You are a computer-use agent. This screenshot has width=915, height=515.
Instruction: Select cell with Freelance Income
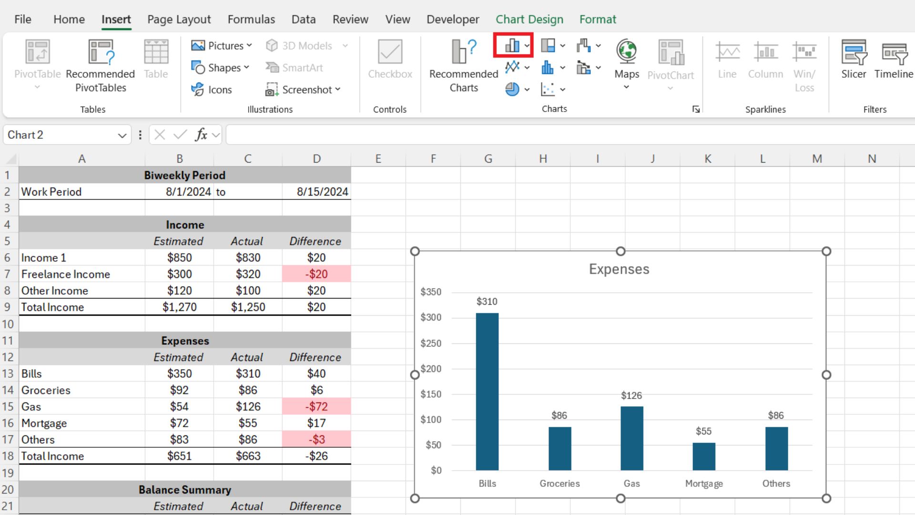point(82,274)
